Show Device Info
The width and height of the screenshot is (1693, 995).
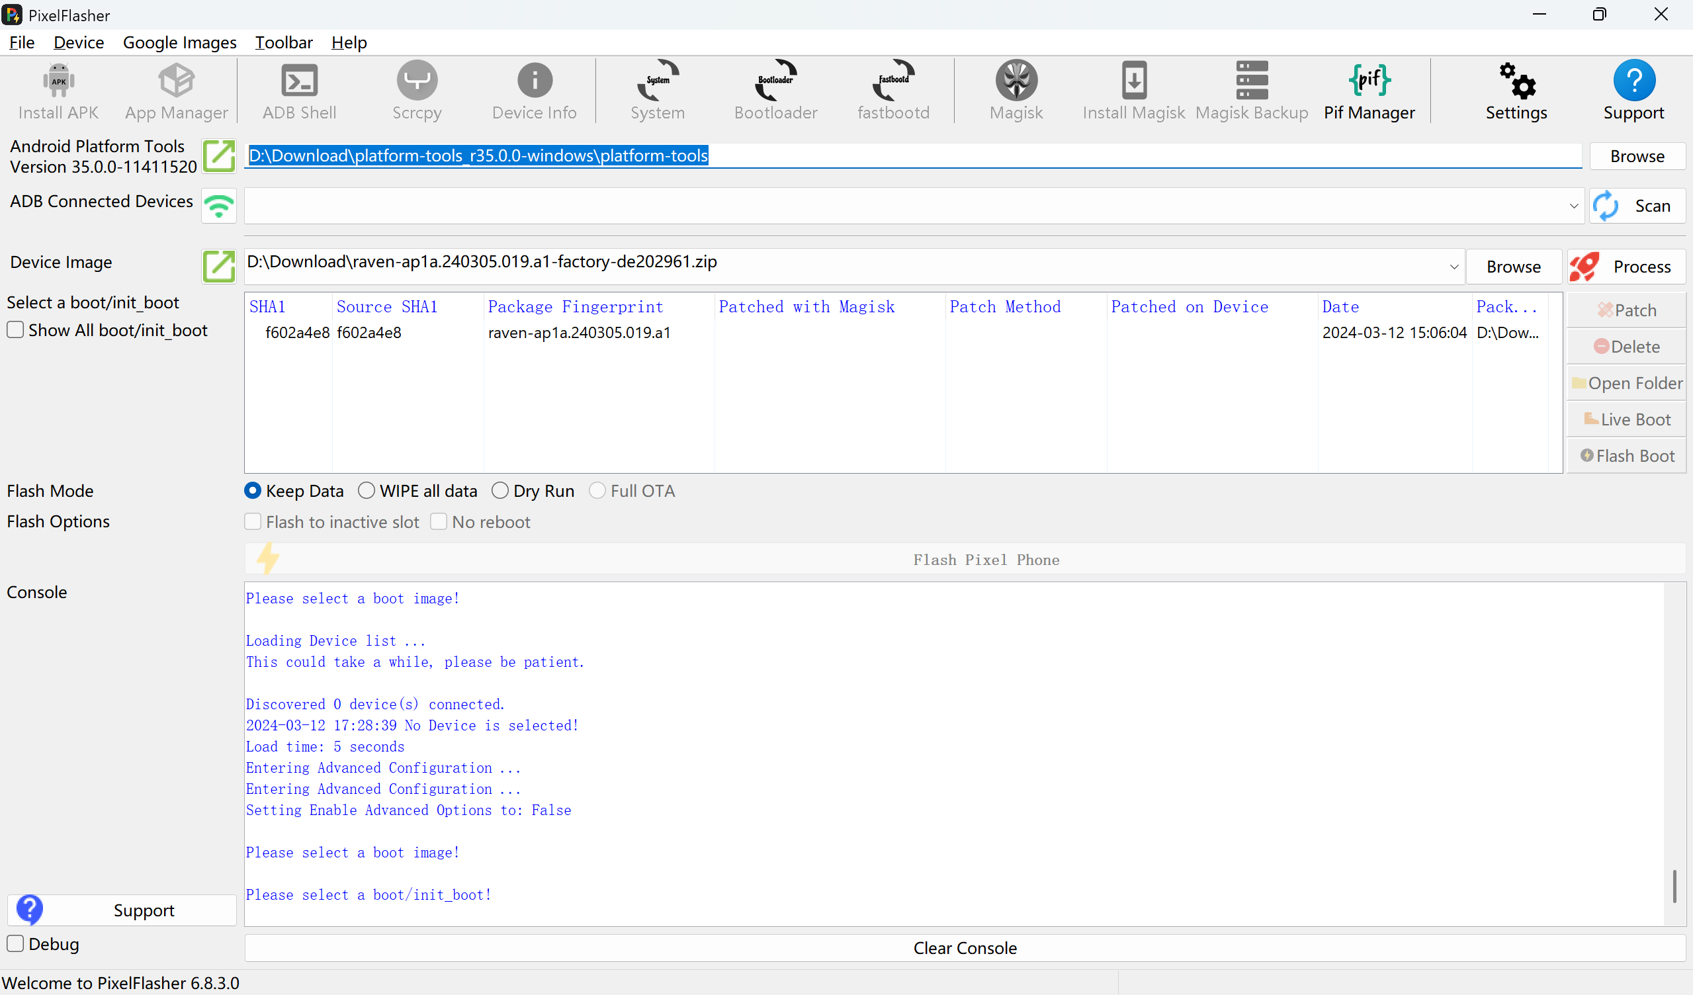click(x=534, y=91)
